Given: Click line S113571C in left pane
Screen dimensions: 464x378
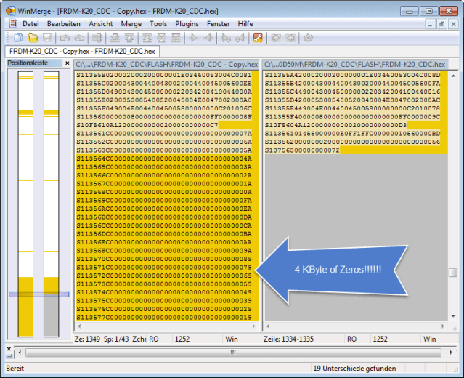Looking at the screenshot, I should tap(163, 267).
